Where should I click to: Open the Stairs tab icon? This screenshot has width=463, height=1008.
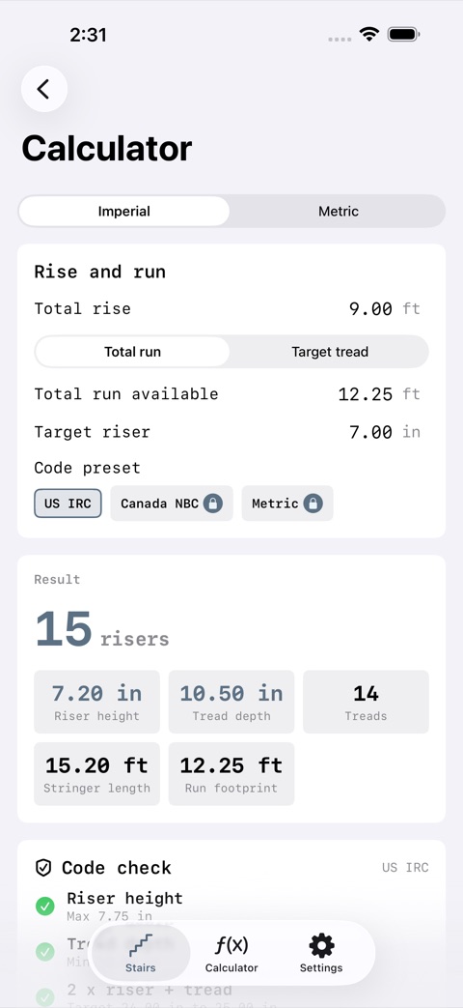pyautogui.click(x=141, y=945)
